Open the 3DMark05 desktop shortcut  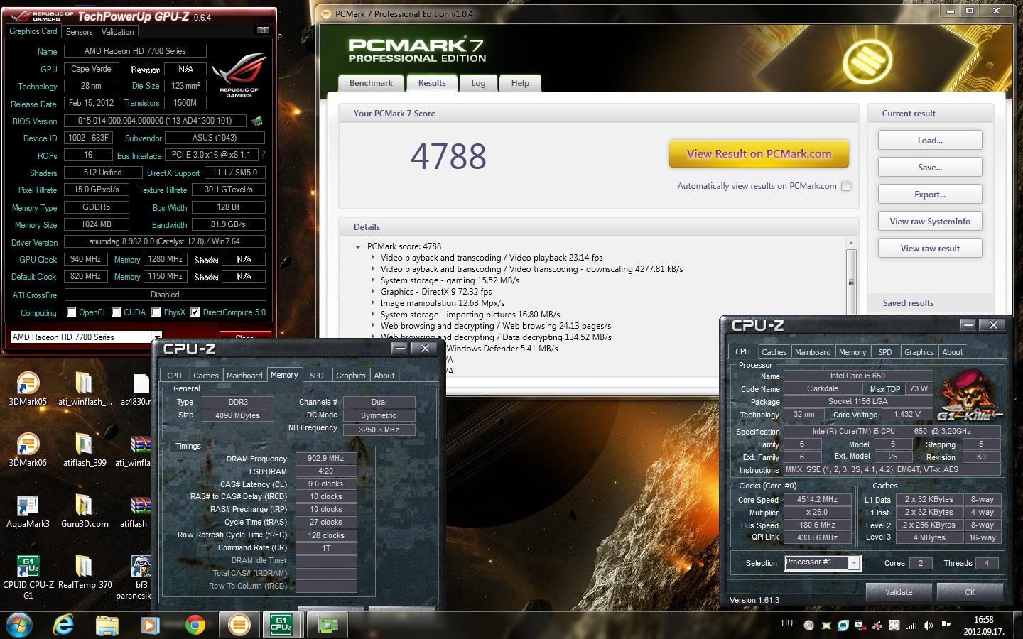point(28,389)
